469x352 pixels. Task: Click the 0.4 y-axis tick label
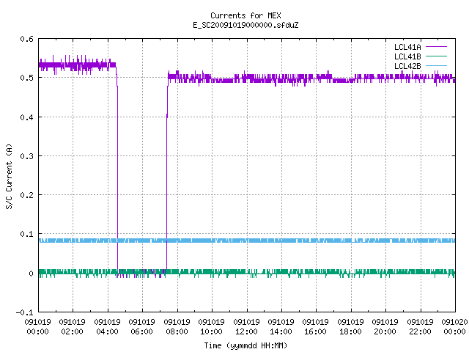pos(26,117)
